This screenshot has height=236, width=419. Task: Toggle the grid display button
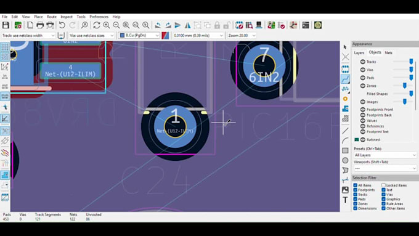coord(5,47)
